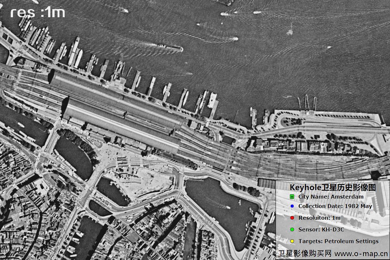This screenshot has width=390, height=260.
Task: Click the yellow dot beside Targets
Action: [292, 241]
